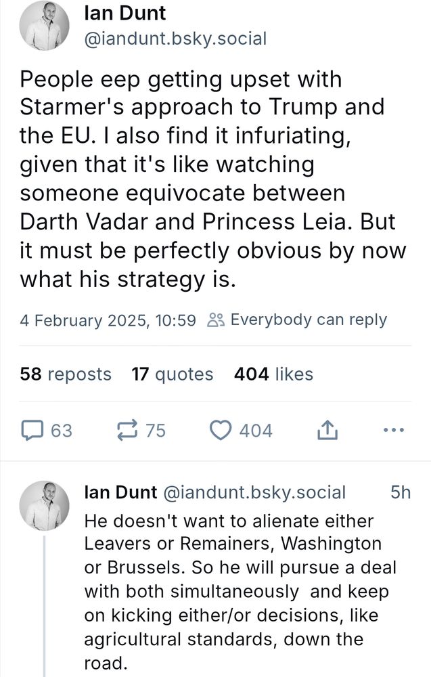
Task: Click the 5h timestamp on reply
Action: tap(401, 492)
